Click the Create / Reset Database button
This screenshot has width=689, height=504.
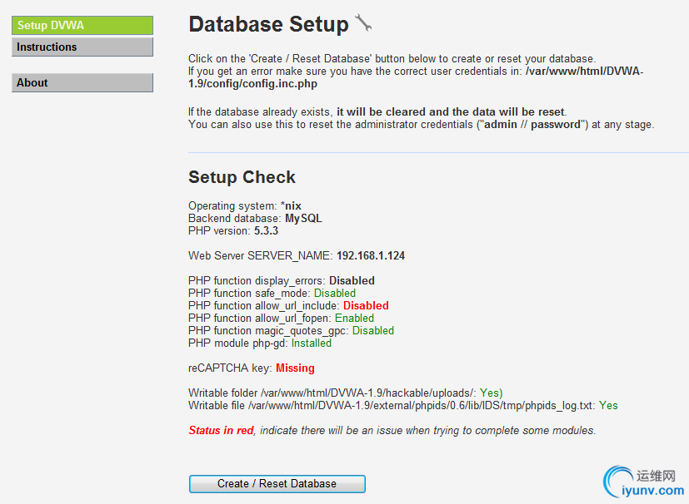[x=277, y=484]
